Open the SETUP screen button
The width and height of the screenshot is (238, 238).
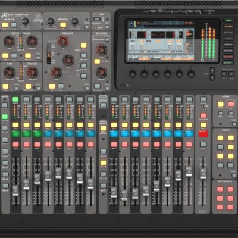pos(228,39)
